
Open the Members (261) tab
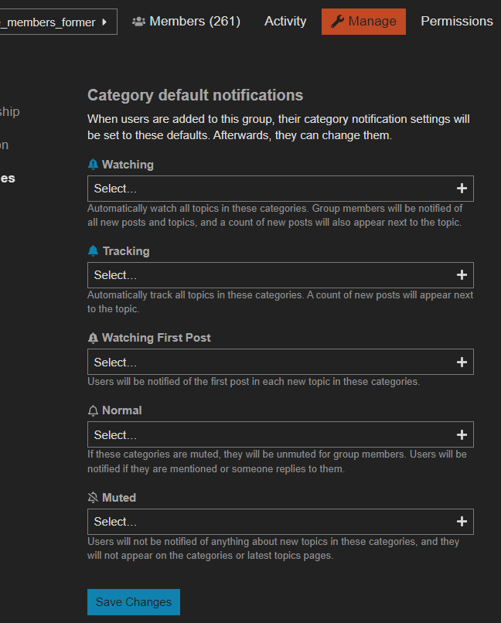coord(186,21)
